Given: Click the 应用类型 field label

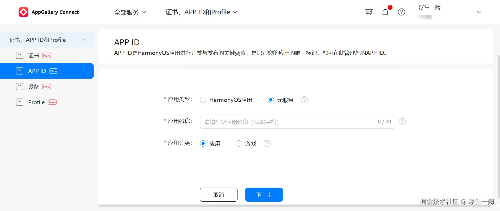Looking at the screenshot, I should pos(180,99).
